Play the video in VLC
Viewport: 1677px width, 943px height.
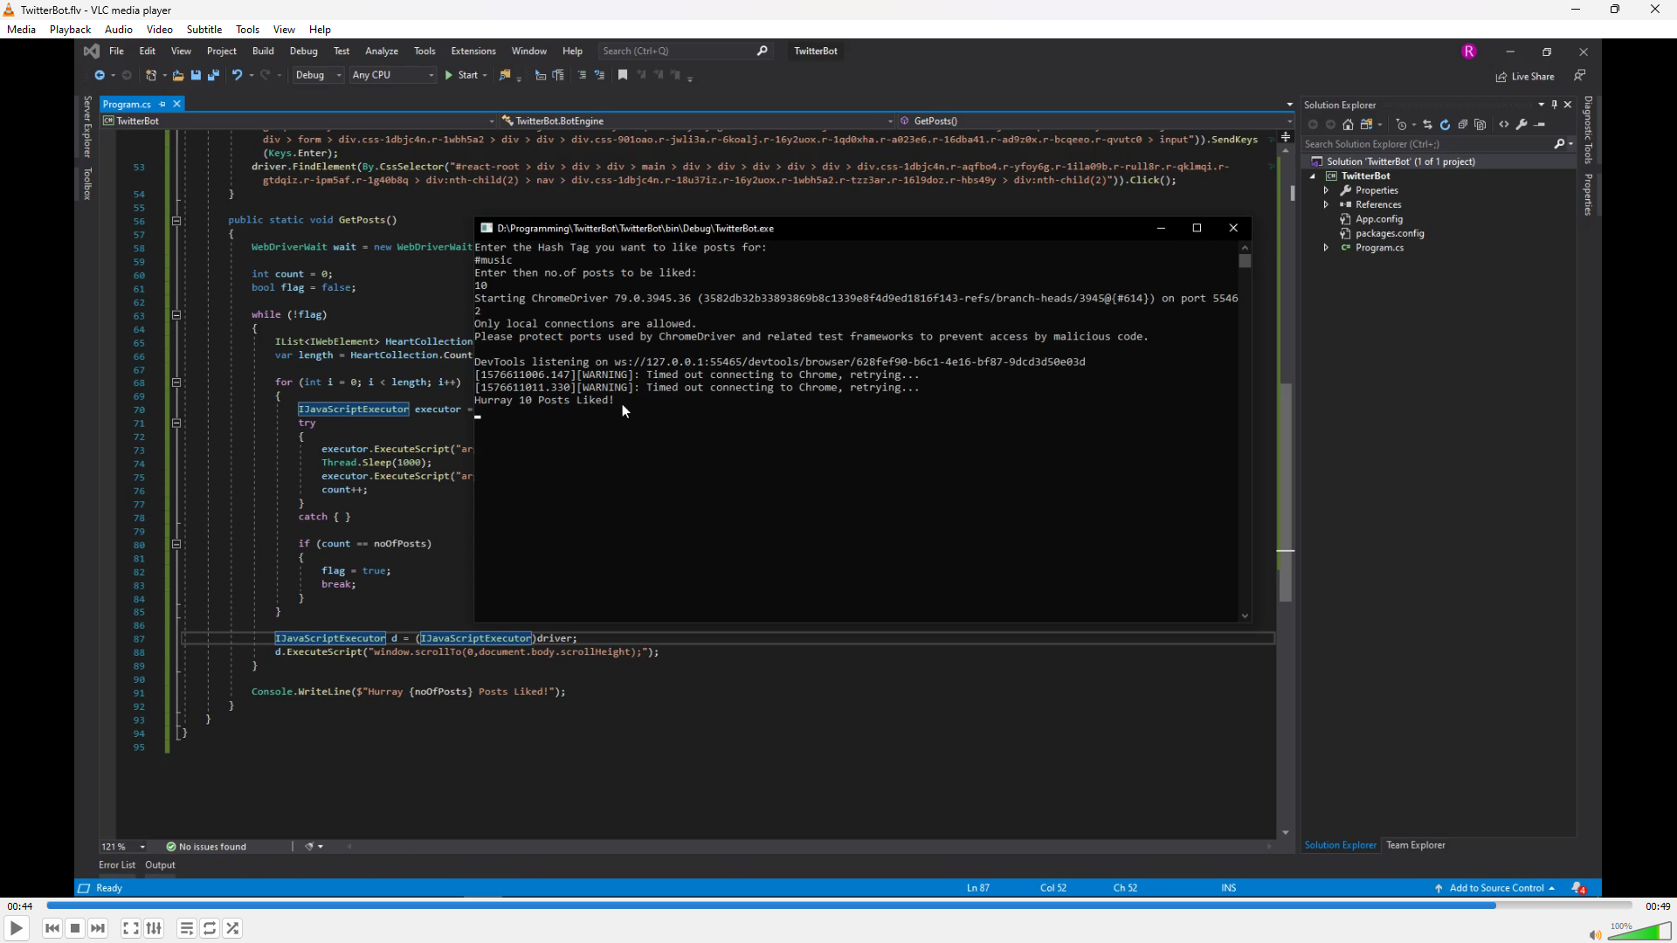16,928
